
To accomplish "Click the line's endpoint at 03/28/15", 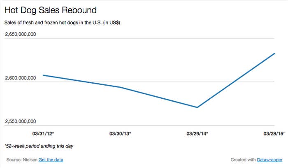I will point(274,53).
